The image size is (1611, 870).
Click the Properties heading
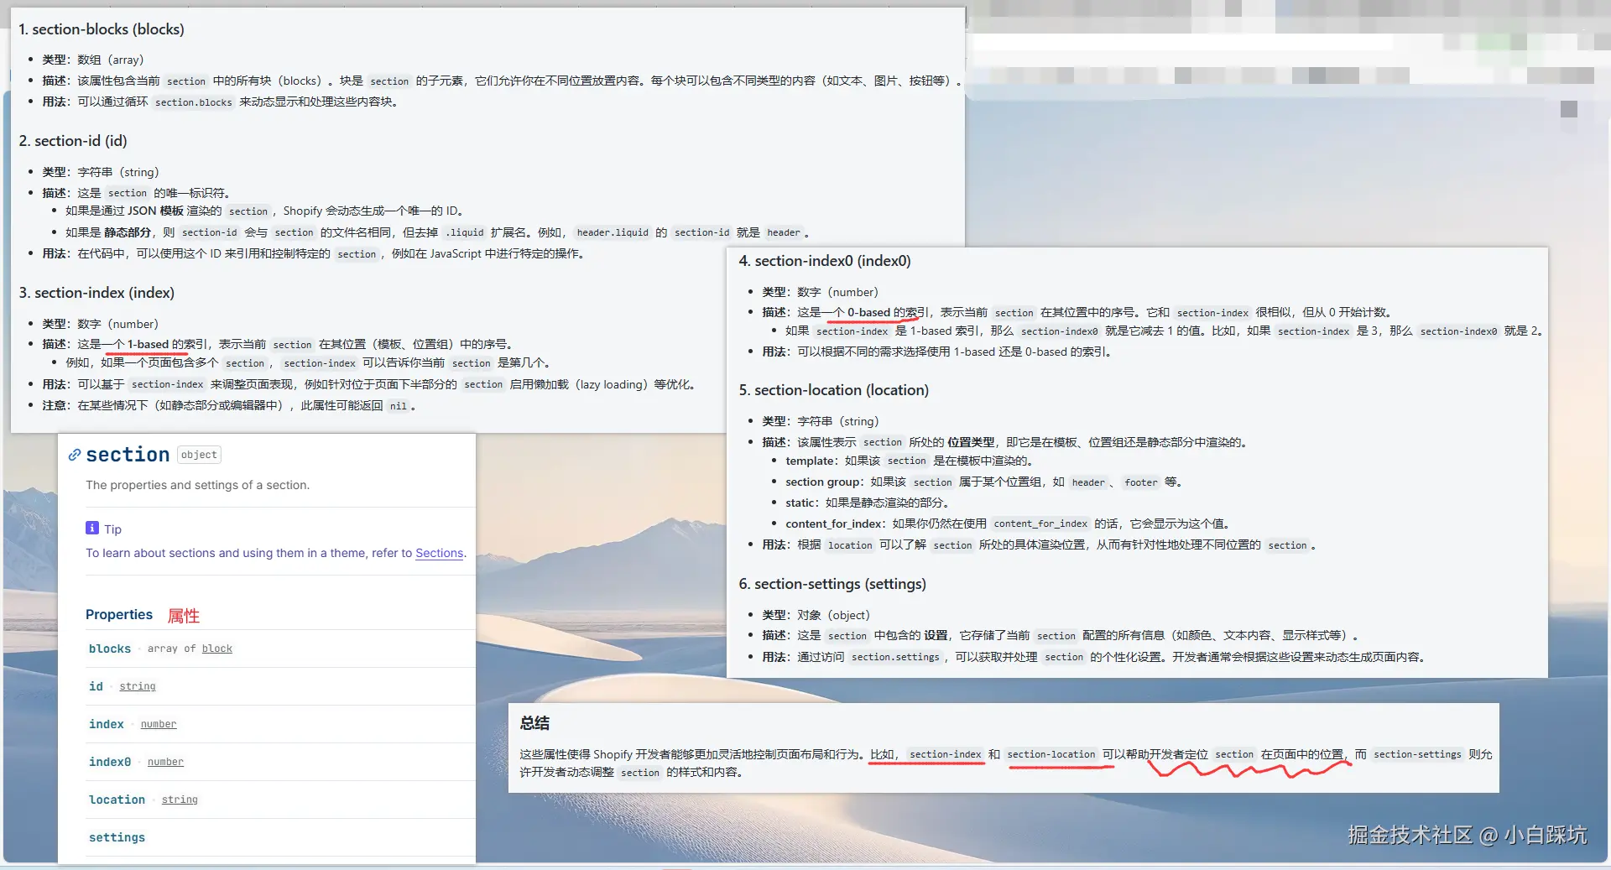click(119, 614)
